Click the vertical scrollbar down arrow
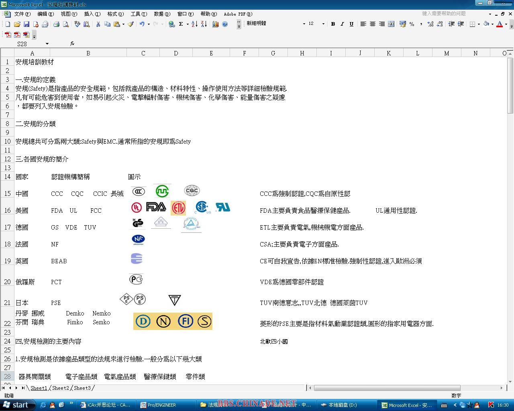The image size is (514, 411). click(x=510, y=382)
